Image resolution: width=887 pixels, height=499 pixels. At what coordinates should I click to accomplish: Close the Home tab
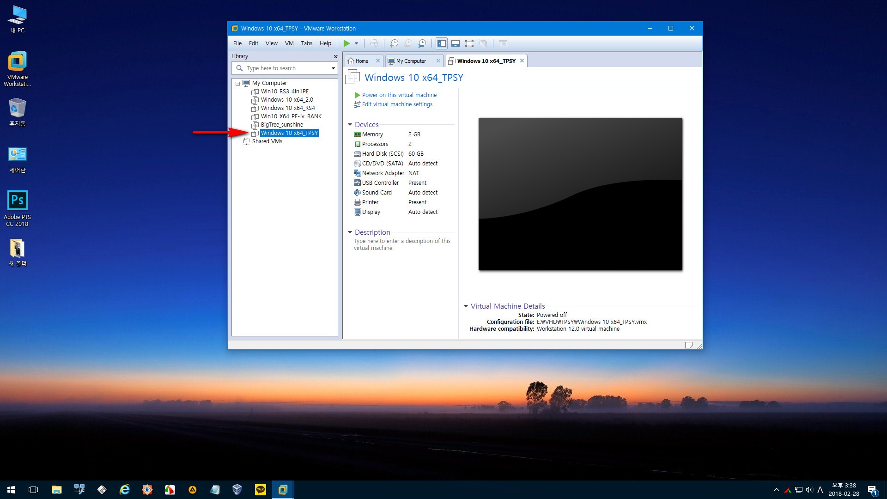point(378,61)
